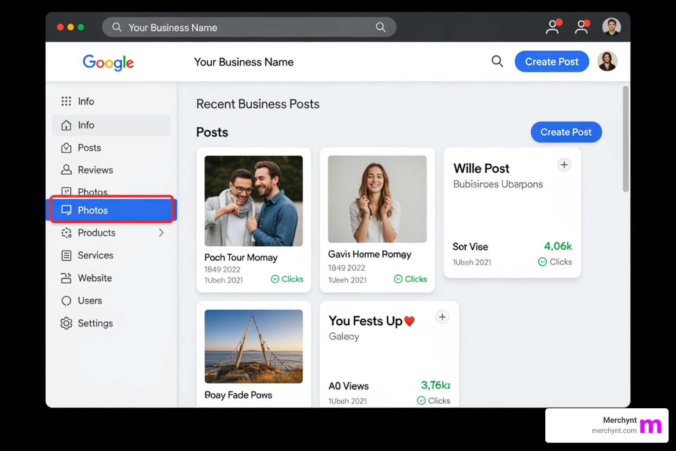
Task: Open Reviews via the person icon
Action: (x=66, y=170)
